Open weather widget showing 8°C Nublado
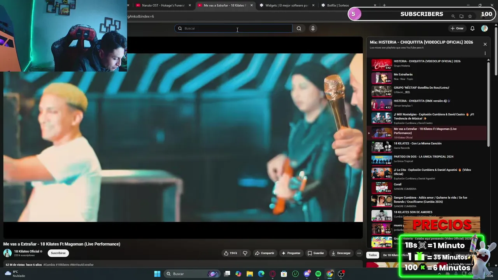The height and width of the screenshot is (280, 498). 16,274
